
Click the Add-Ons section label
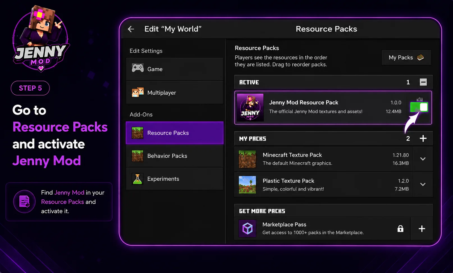tap(141, 115)
